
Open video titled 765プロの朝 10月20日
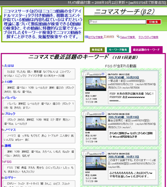pyautogui.click(x=124, y=77)
